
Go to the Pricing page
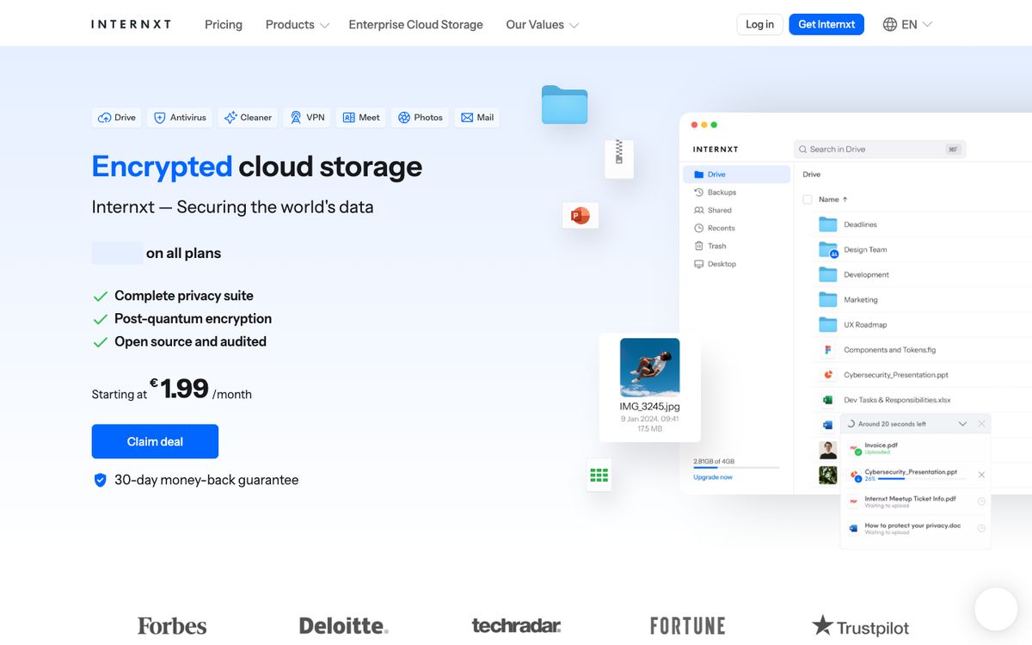[x=224, y=25]
